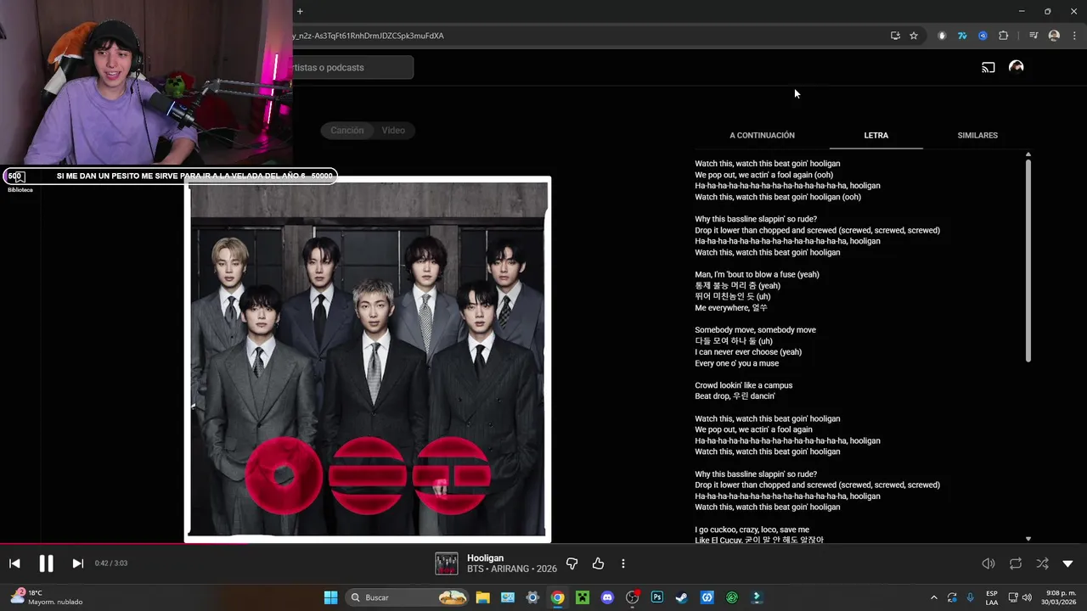This screenshot has width=1087, height=611.
Task: Open the blue circular browser extension
Action: click(983, 36)
